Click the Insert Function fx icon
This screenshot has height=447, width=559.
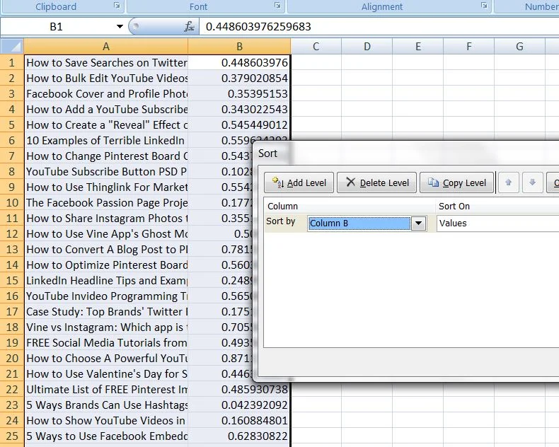[190, 27]
